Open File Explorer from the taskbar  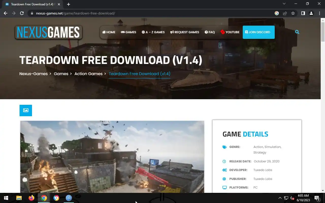click(19, 198)
